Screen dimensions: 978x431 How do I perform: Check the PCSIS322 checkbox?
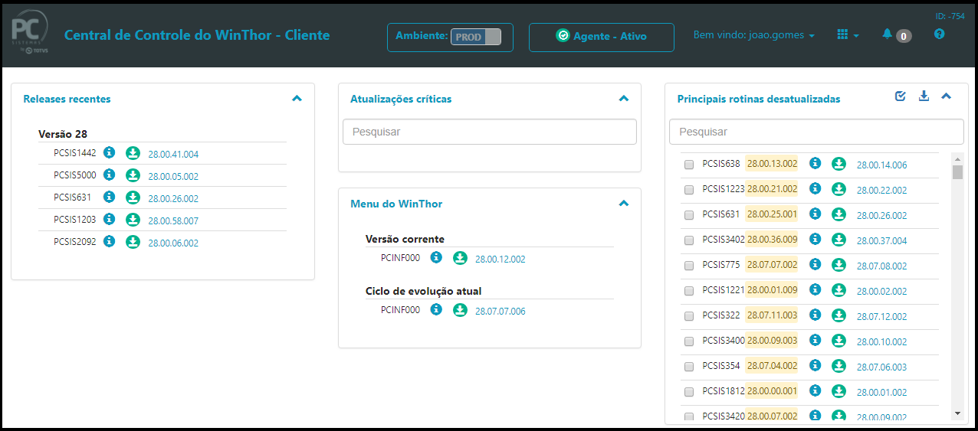click(688, 316)
